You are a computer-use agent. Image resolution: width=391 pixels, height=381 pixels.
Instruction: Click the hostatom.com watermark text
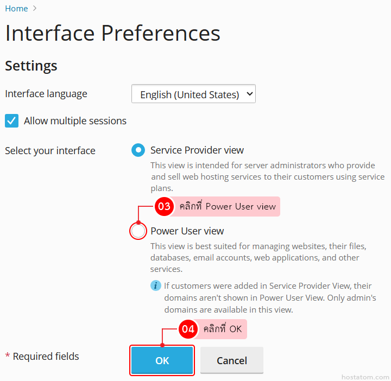tap(365, 377)
